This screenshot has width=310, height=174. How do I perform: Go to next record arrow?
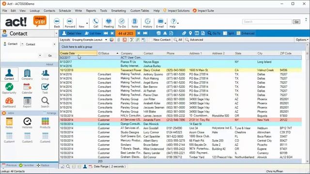pos(139,33)
